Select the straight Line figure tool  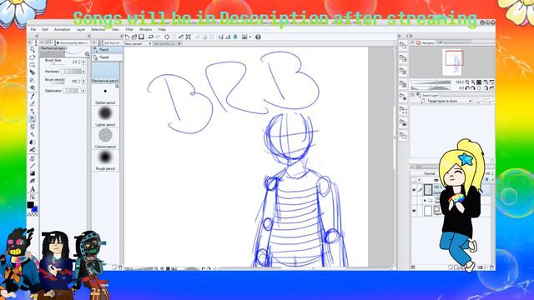point(33,166)
